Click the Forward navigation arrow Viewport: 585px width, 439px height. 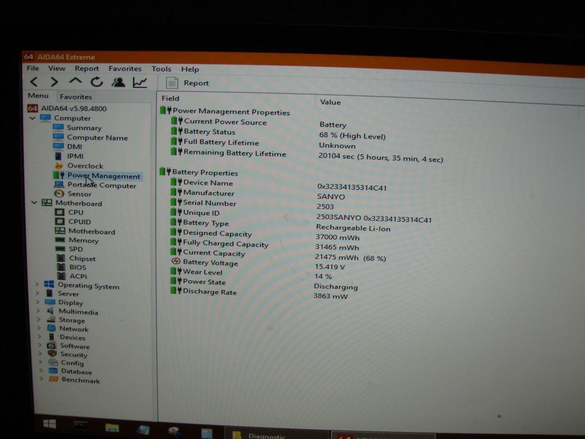[55, 82]
